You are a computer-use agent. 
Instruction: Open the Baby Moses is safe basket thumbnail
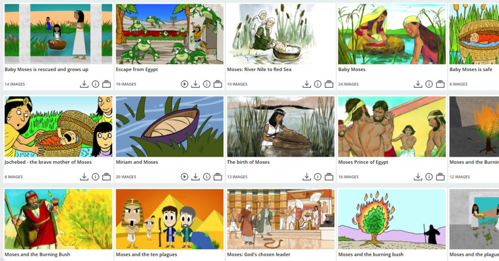474,34
